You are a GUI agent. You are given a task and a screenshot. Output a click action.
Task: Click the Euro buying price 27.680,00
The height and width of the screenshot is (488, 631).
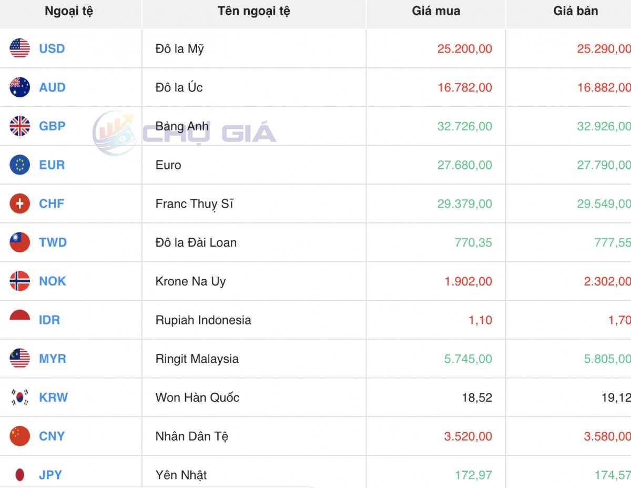pyautogui.click(x=465, y=165)
